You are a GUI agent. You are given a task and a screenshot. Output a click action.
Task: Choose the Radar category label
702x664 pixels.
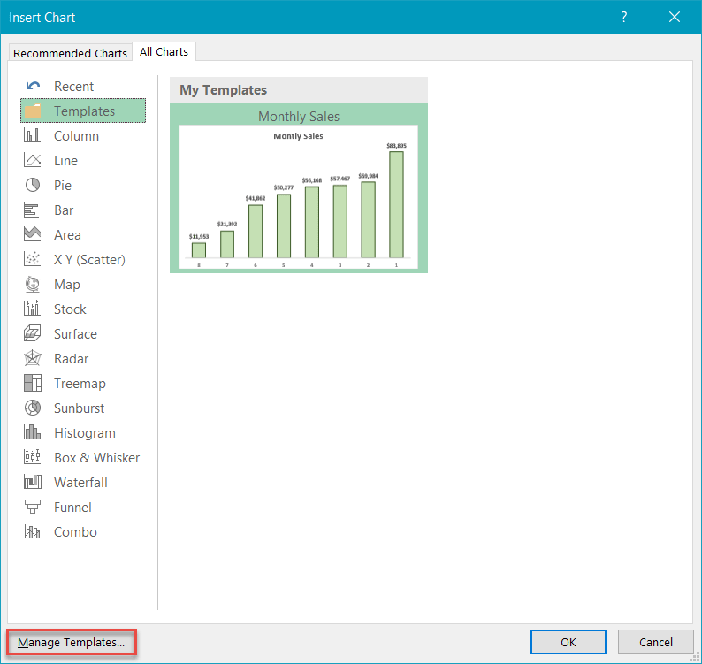[72, 359]
